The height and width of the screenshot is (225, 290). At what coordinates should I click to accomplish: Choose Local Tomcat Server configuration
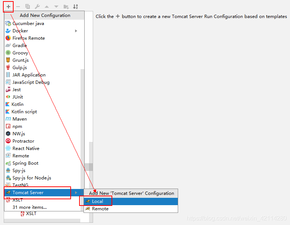(x=131, y=201)
